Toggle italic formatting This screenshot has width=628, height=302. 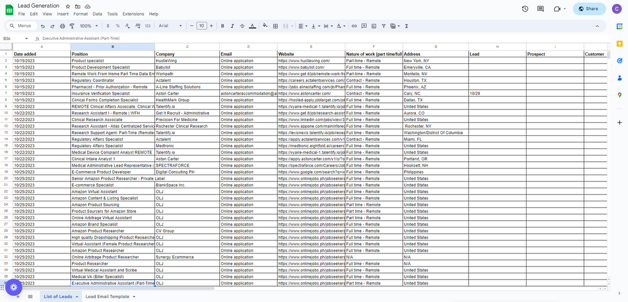(232, 26)
